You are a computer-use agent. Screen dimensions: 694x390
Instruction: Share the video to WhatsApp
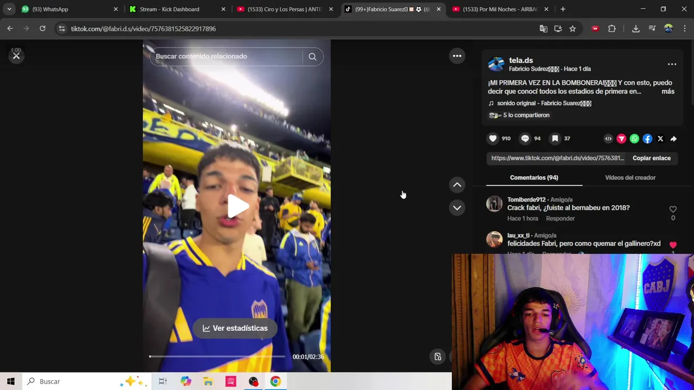click(x=634, y=139)
